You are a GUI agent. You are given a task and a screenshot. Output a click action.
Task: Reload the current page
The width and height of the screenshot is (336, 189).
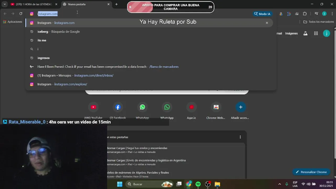coord(21,14)
